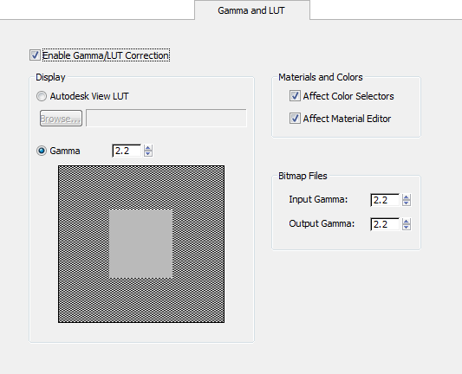This screenshot has width=462, height=374.
Task: Focus the Input Gamma value field
Action: tap(385, 200)
